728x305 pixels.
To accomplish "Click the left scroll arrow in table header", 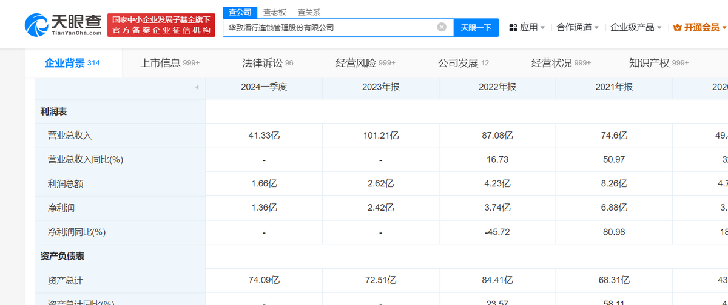I will 197,87.
